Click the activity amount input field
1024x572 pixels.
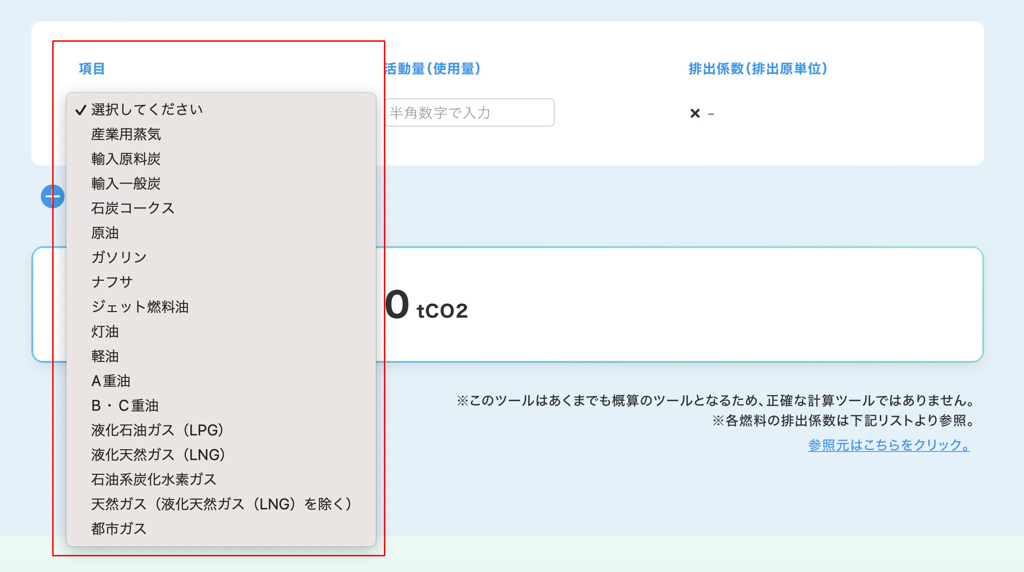[x=469, y=112]
